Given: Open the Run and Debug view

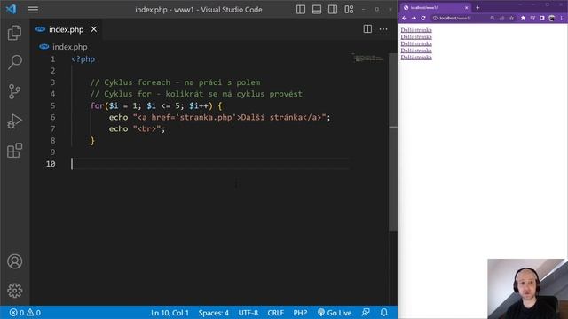Looking at the screenshot, I should [14, 121].
